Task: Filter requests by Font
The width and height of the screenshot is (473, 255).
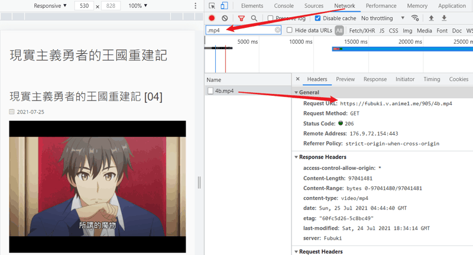Action: (x=442, y=31)
